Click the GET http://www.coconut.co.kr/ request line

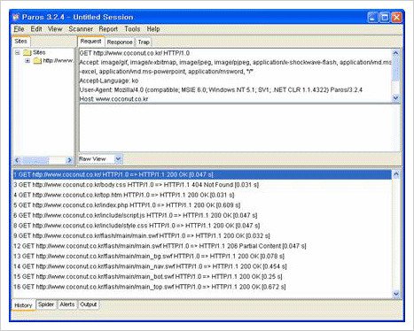click(x=135, y=53)
